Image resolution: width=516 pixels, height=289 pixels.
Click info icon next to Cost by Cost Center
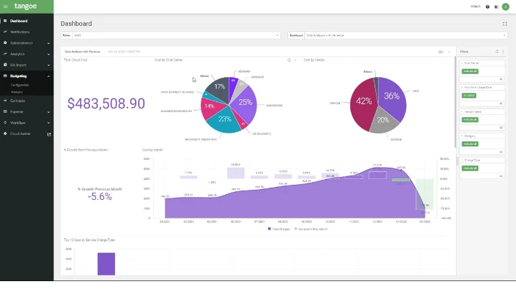pos(289,60)
